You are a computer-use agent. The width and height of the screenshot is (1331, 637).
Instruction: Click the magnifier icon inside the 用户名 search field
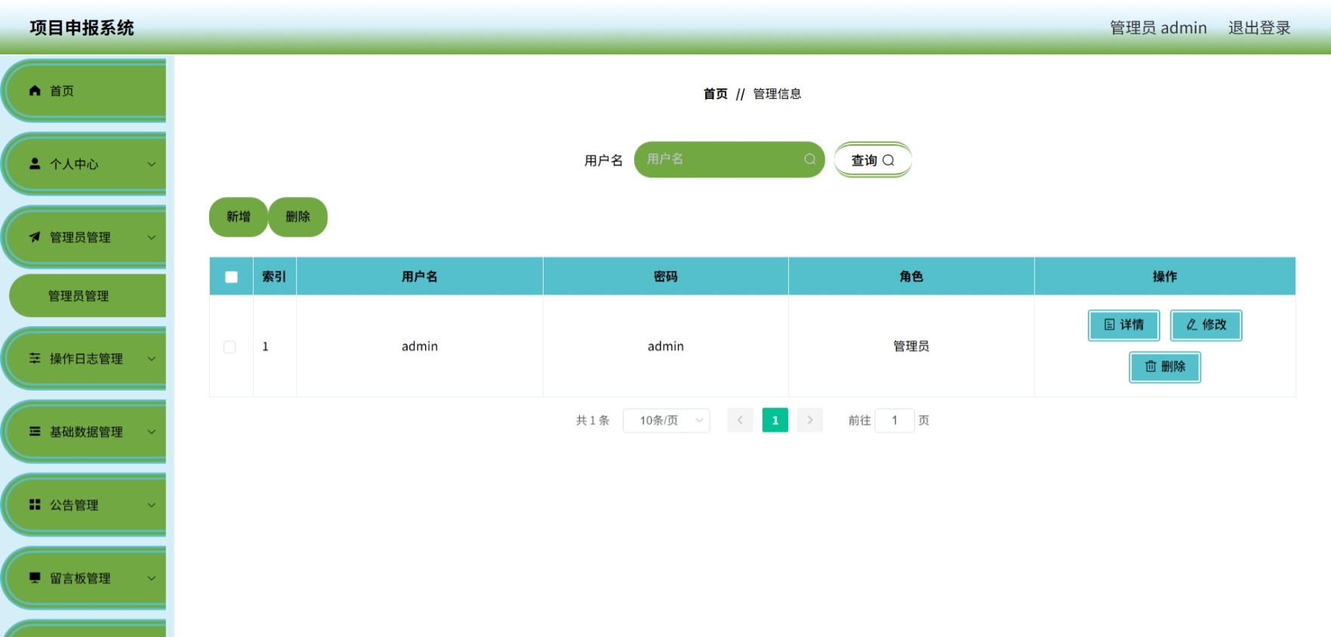810,159
